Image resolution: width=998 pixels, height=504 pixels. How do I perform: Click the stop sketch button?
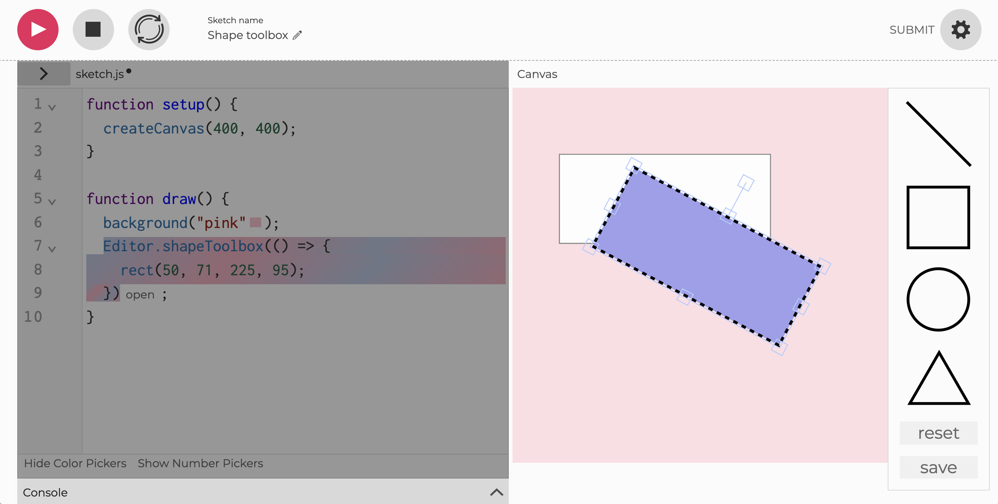pos(93,29)
